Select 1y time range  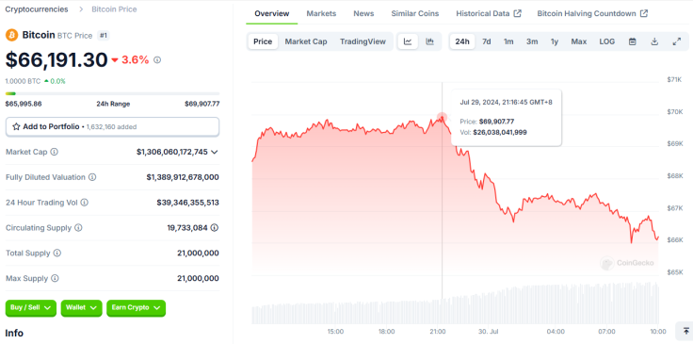click(555, 41)
